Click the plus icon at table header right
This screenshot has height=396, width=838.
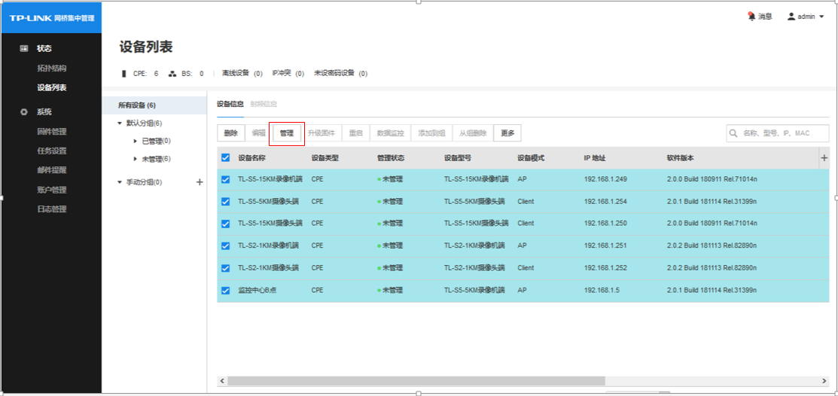pos(824,158)
